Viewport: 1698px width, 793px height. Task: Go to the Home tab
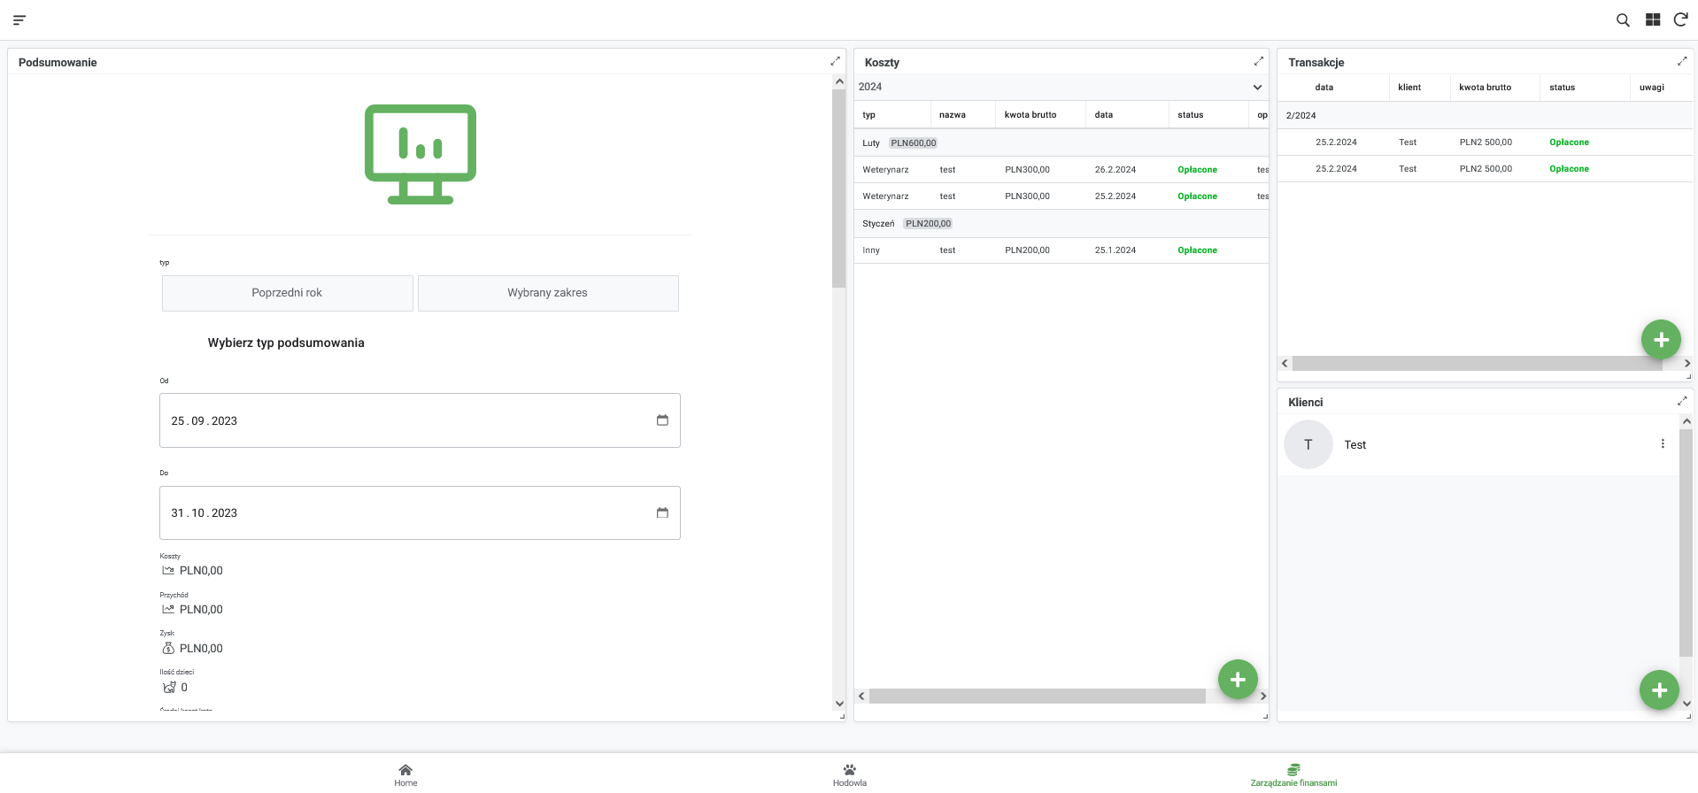click(405, 774)
